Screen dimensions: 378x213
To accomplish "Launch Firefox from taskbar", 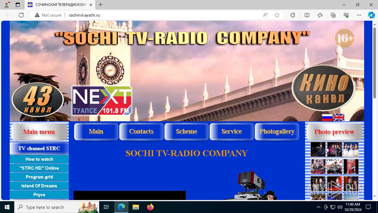I will point(150,207).
